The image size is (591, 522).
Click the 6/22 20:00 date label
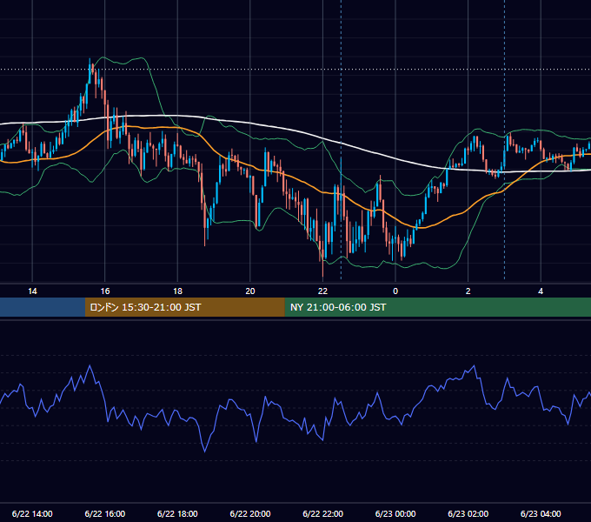[250, 513]
